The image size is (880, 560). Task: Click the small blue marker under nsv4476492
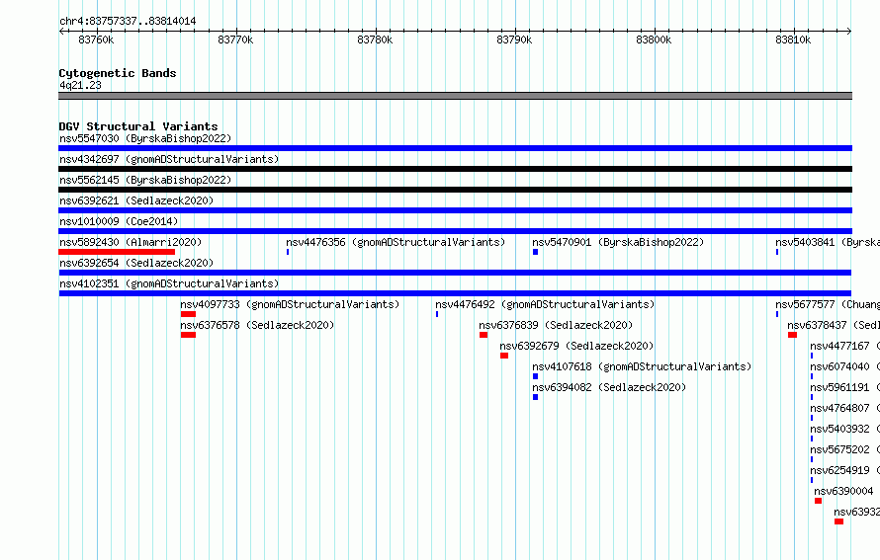[x=437, y=314]
